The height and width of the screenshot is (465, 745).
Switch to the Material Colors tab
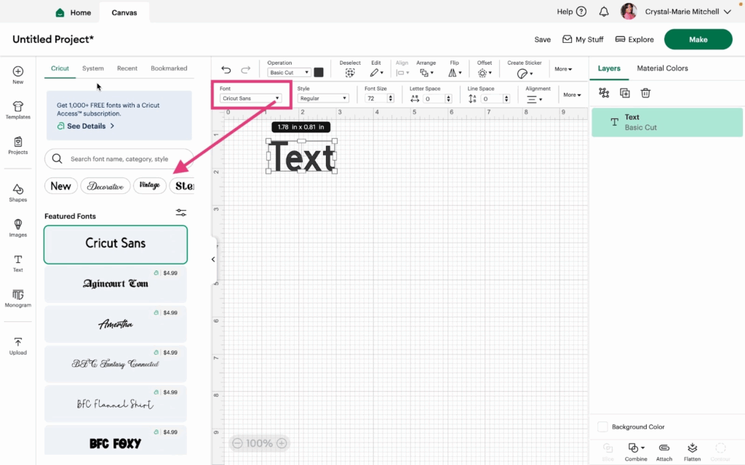pos(662,68)
